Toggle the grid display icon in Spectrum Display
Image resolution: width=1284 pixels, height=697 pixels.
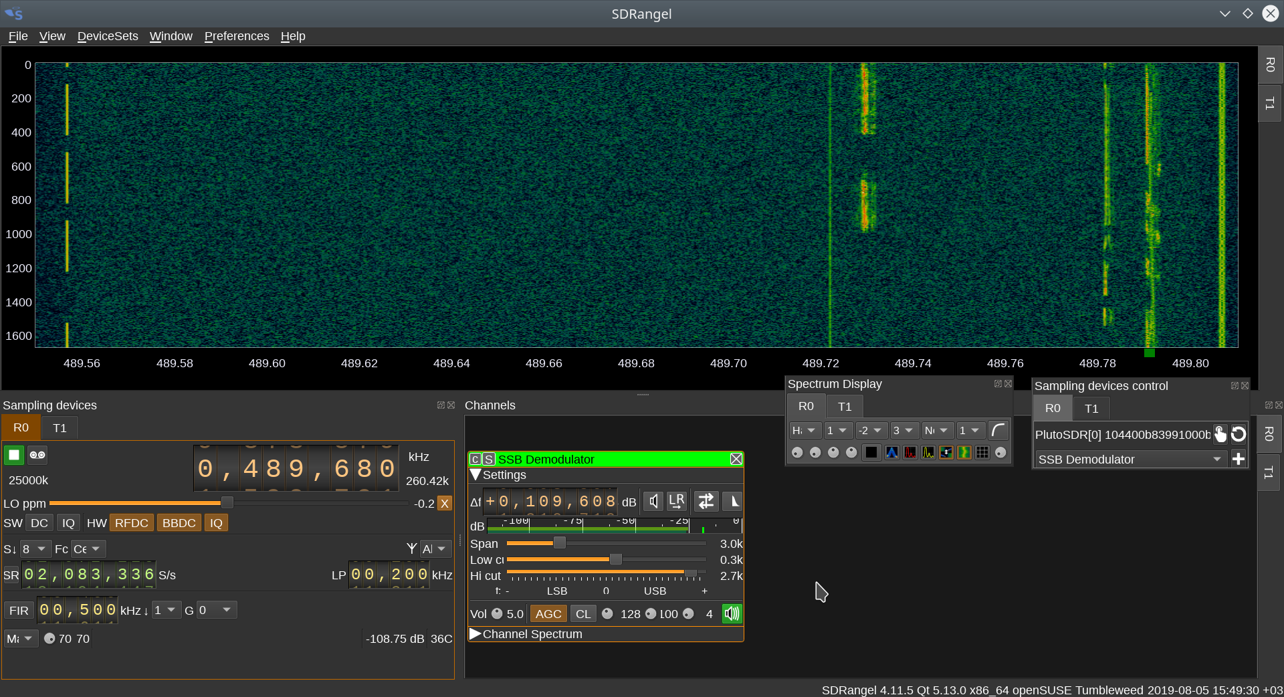pyautogui.click(x=982, y=453)
